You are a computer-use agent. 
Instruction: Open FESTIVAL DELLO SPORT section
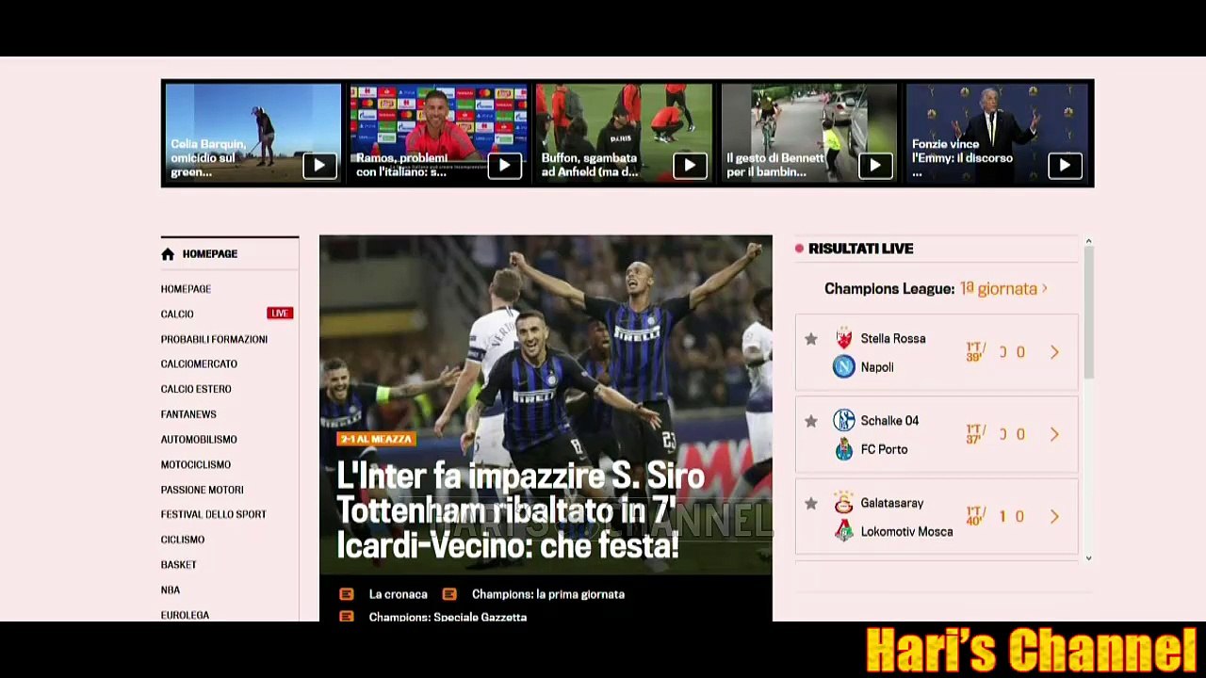(x=214, y=514)
